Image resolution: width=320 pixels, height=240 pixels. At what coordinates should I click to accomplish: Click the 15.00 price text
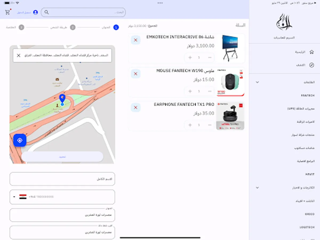coord(204,79)
